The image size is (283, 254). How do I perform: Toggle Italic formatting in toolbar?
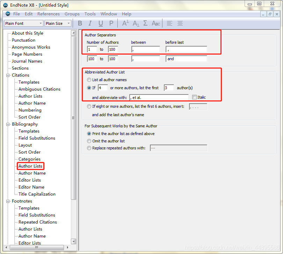(90, 23)
